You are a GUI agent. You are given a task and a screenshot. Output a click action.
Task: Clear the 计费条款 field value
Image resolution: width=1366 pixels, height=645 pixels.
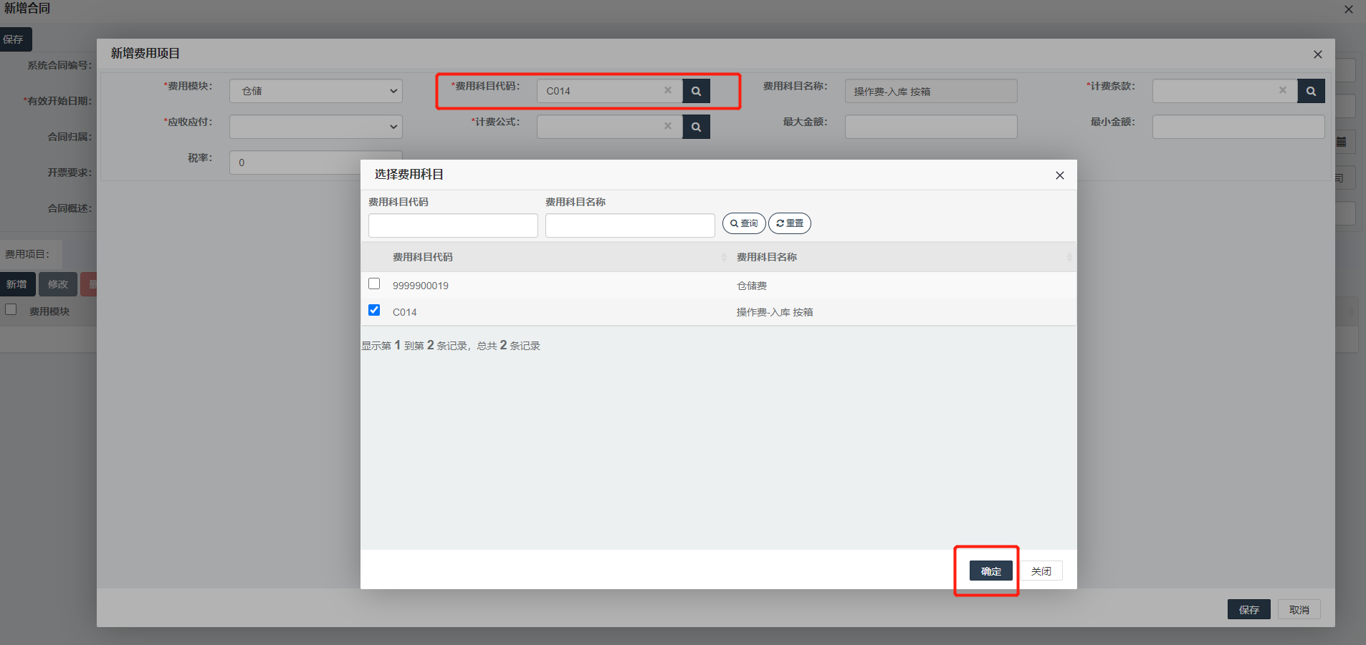coord(1283,90)
